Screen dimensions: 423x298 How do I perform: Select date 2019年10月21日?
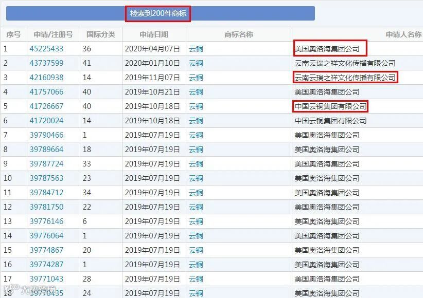tap(152, 92)
